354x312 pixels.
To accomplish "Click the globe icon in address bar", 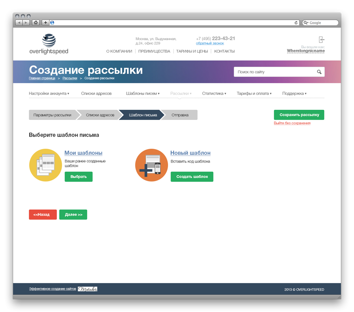I will (52, 23).
